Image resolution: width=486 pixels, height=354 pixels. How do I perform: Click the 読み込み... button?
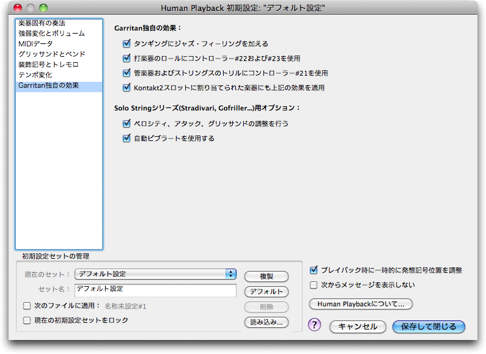[x=267, y=322]
